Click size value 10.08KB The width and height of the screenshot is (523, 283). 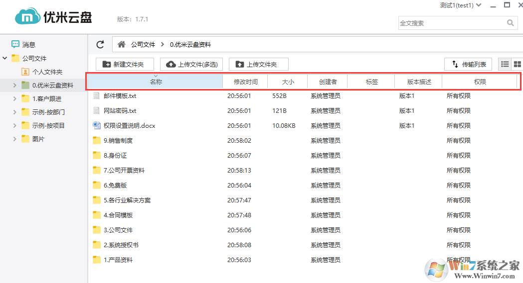click(284, 125)
